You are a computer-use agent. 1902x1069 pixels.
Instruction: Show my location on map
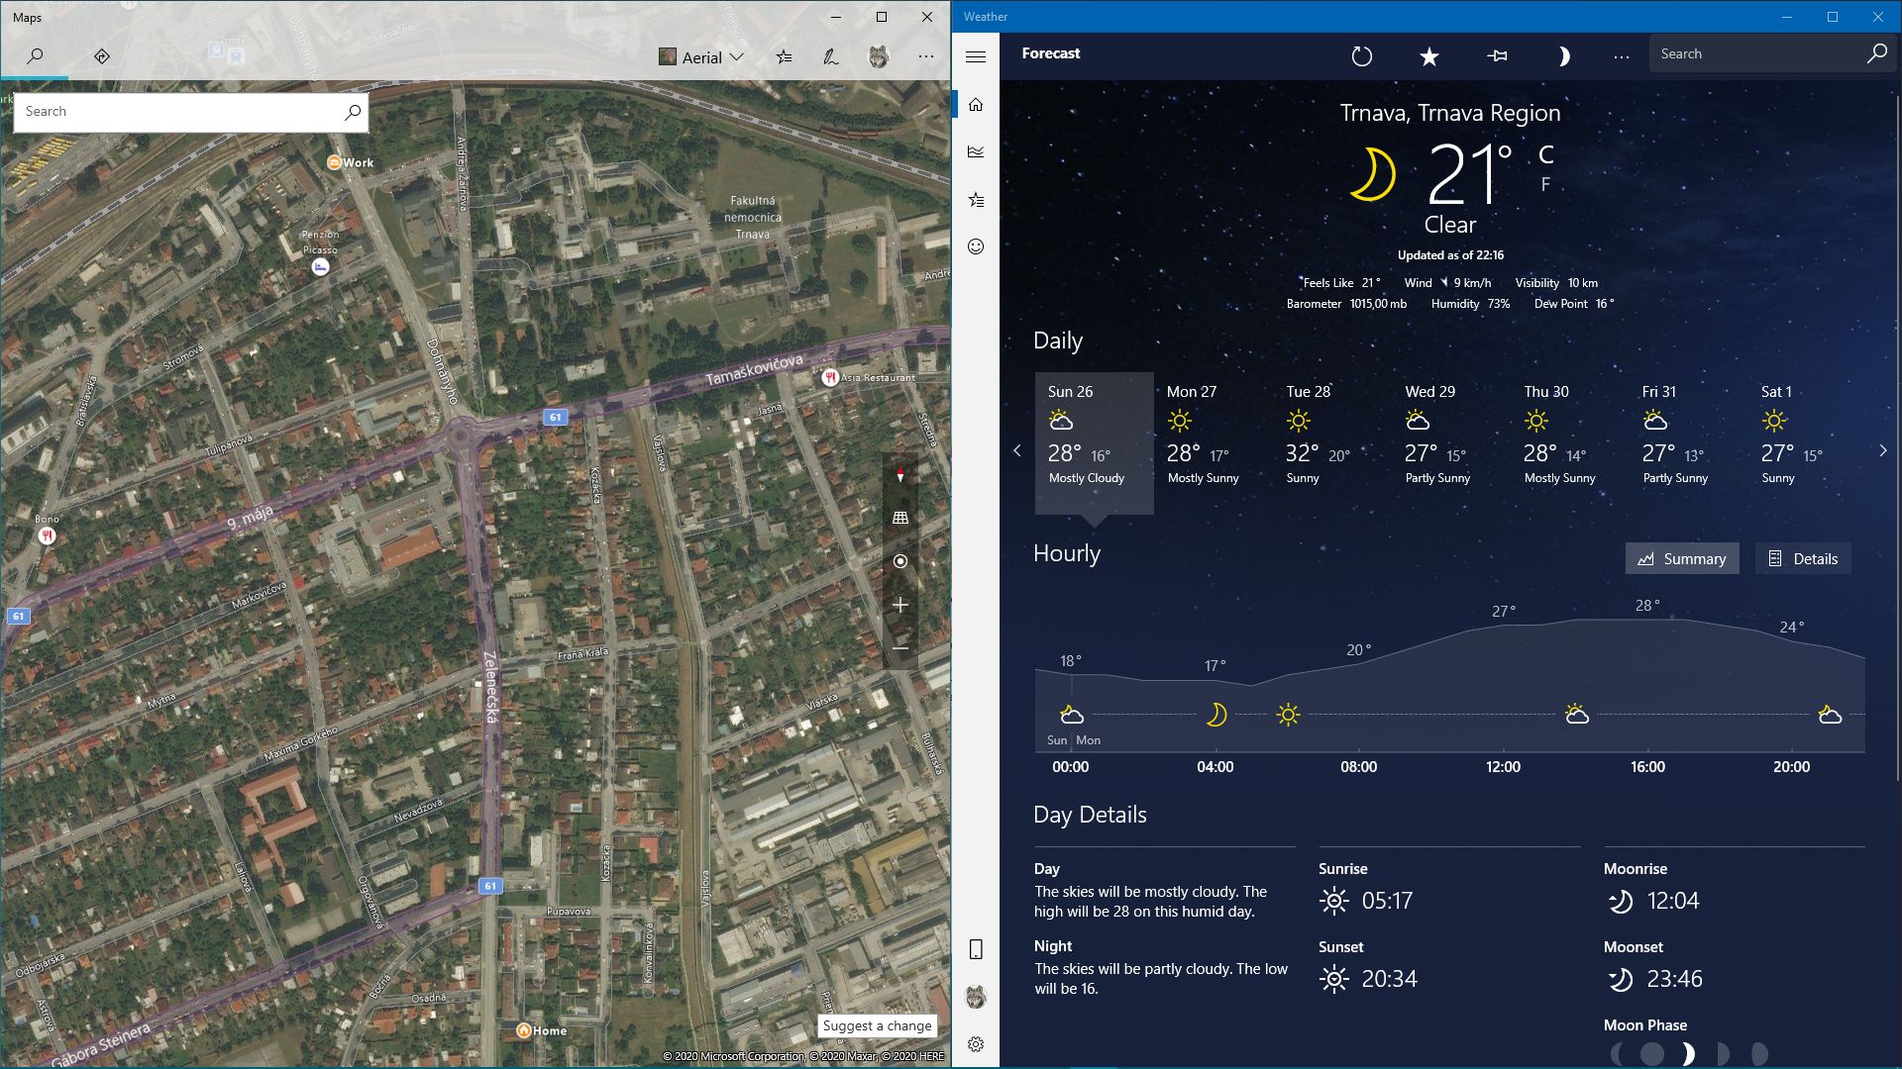[899, 561]
